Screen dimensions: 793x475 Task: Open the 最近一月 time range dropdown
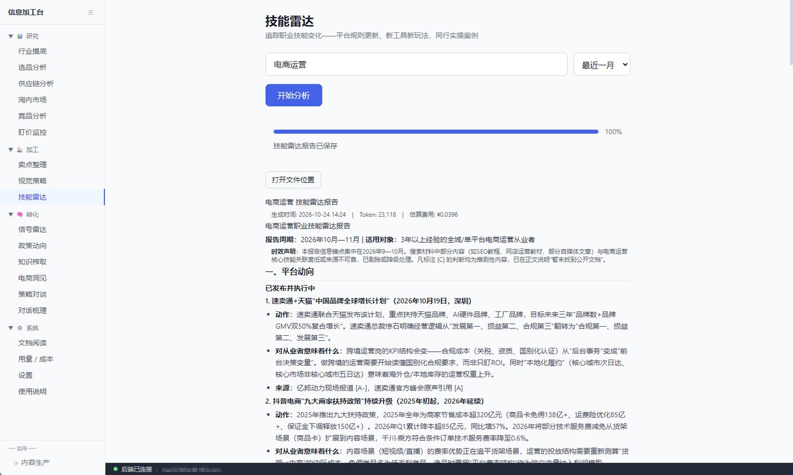[x=602, y=65]
